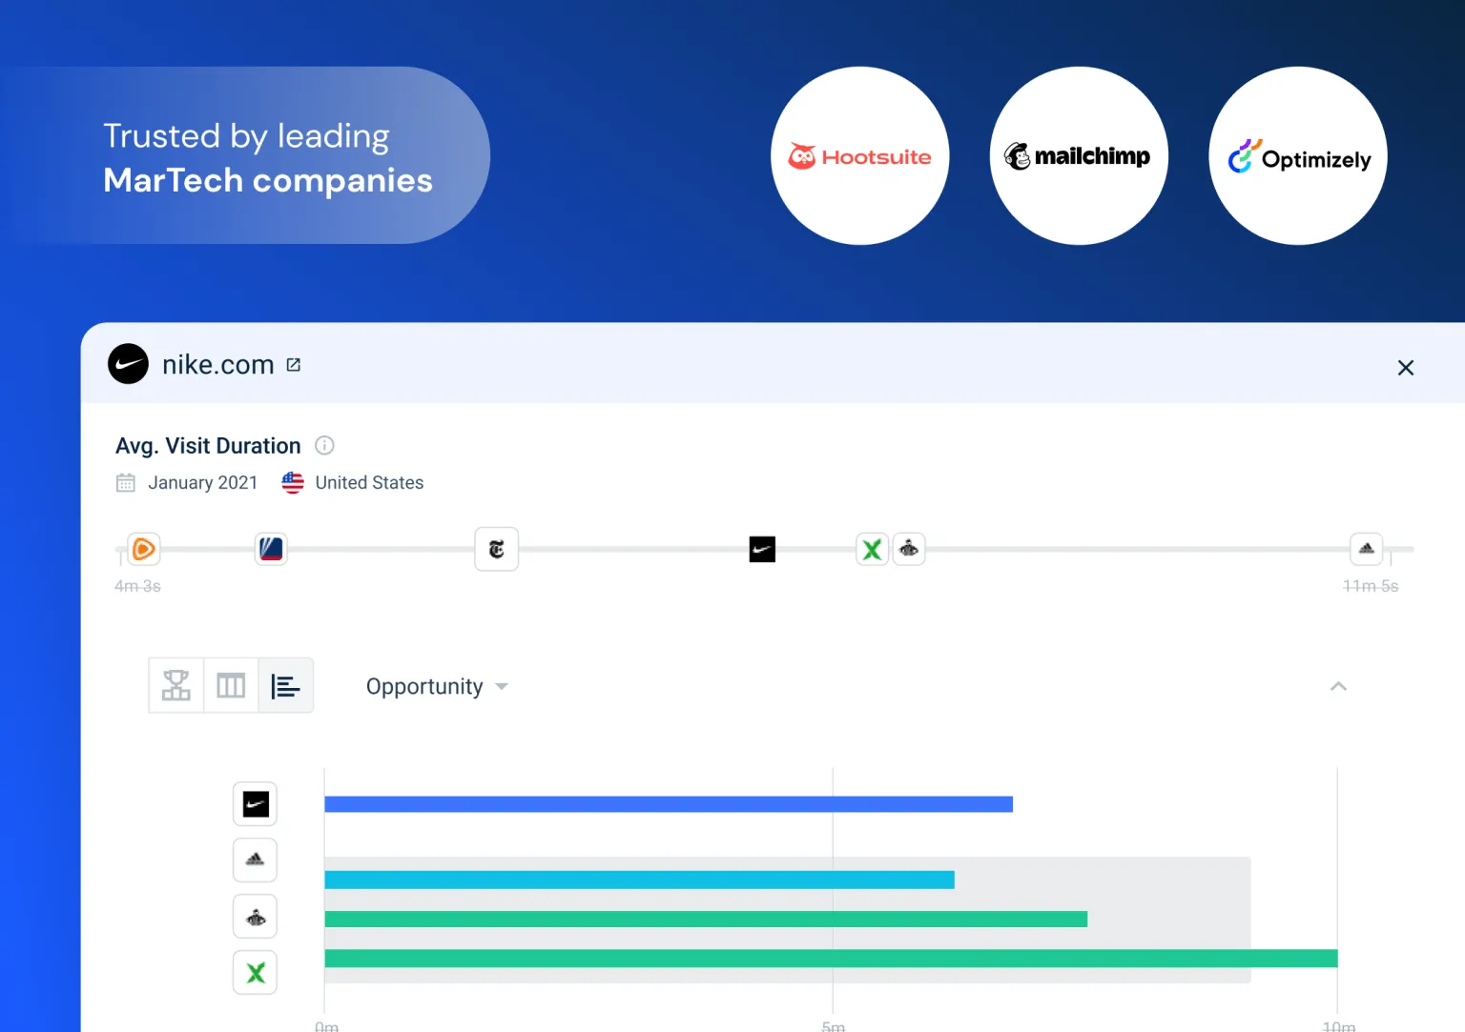The height and width of the screenshot is (1032, 1465).
Task: Select the Nike marker on the duration line
Action: click(762, 549)
